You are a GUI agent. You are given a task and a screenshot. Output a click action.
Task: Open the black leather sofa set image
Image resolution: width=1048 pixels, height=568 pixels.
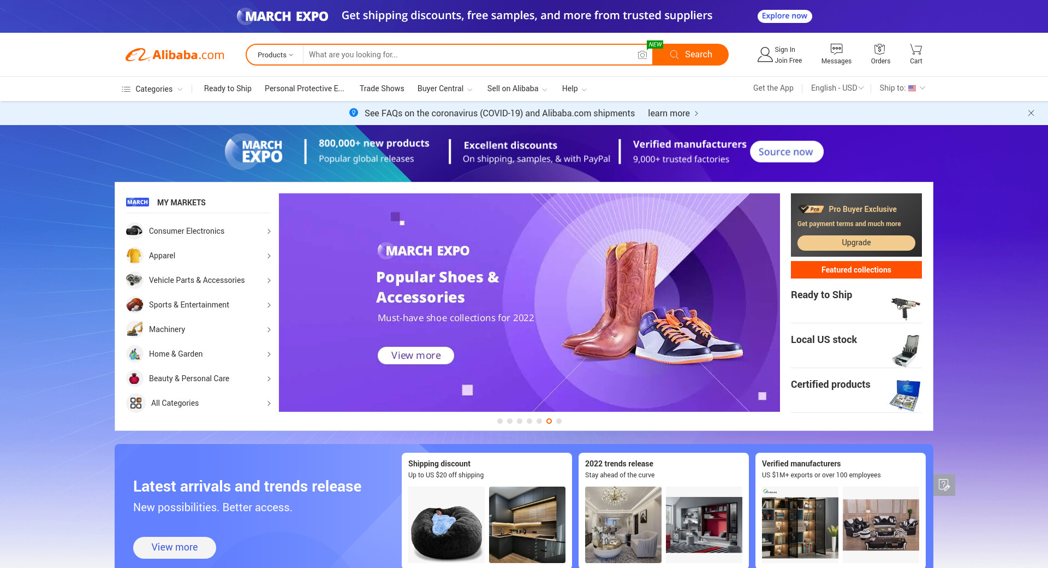(881, 525)
